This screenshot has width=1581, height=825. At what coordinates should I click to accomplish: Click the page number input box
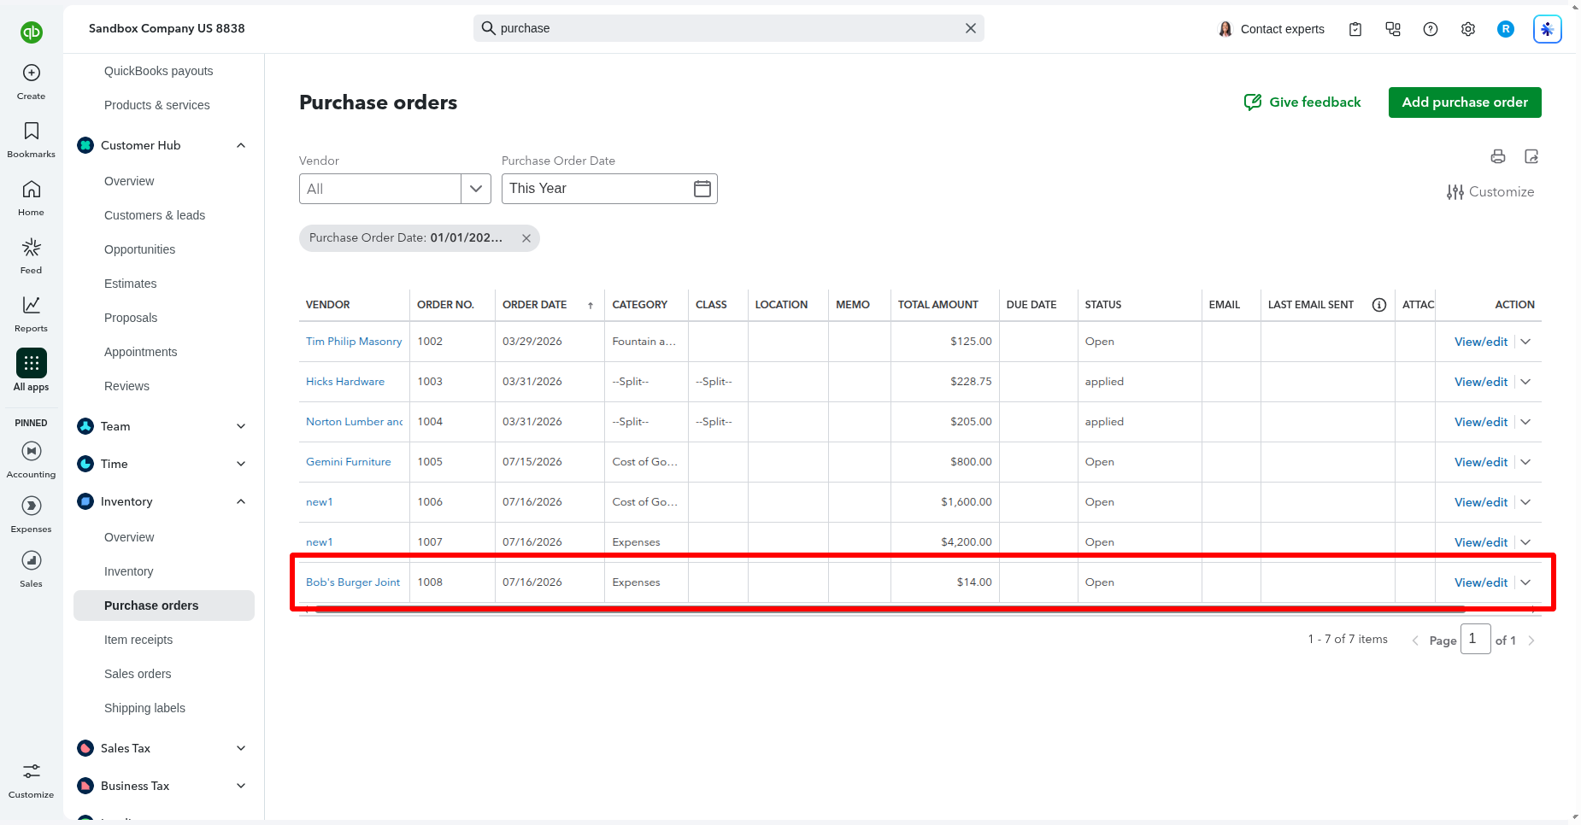coord(1476,639)
